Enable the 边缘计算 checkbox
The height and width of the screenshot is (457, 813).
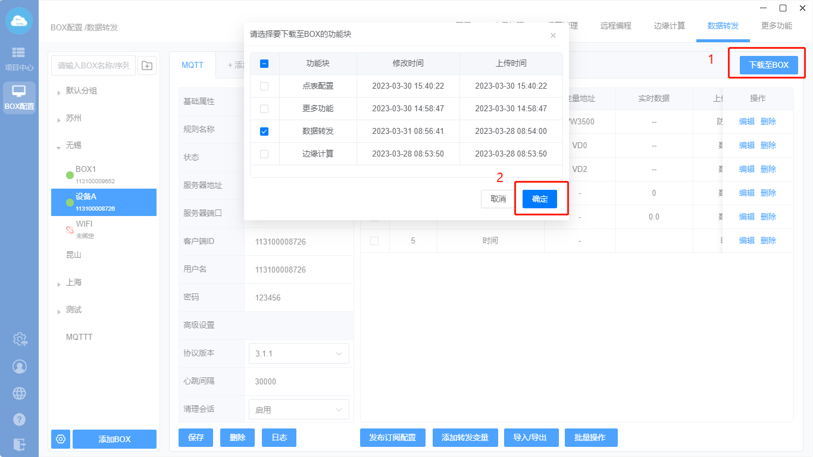point(264,154)
